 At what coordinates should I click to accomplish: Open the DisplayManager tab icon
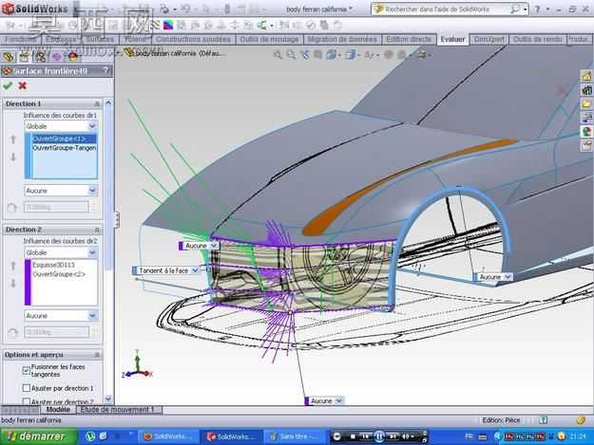tap(72, 57)
